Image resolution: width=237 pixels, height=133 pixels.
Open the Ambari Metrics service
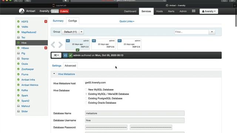tap(30, 85)
